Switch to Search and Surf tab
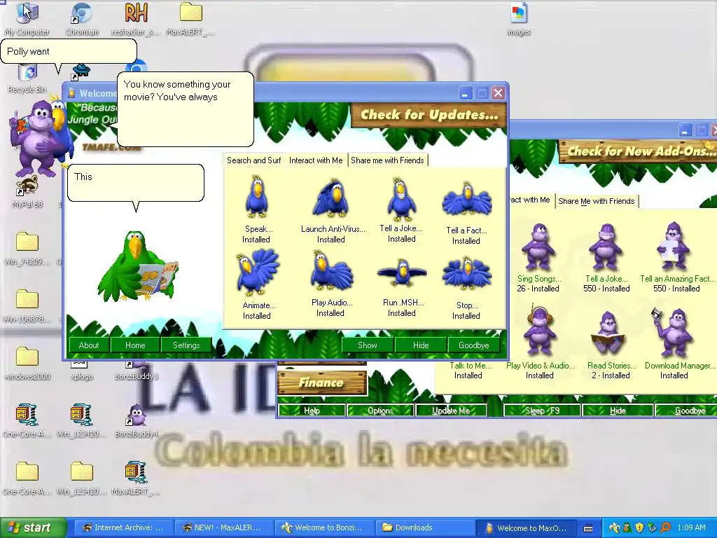 253,160
